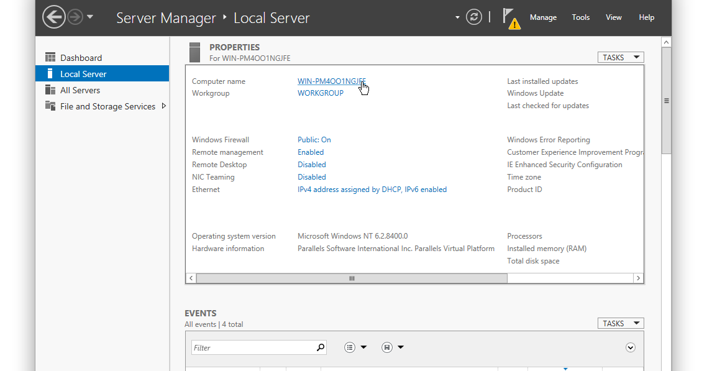Enable NIC Teaming by clicking Disabled
Screen dimensions: 707x371
[x=311, y=176]
